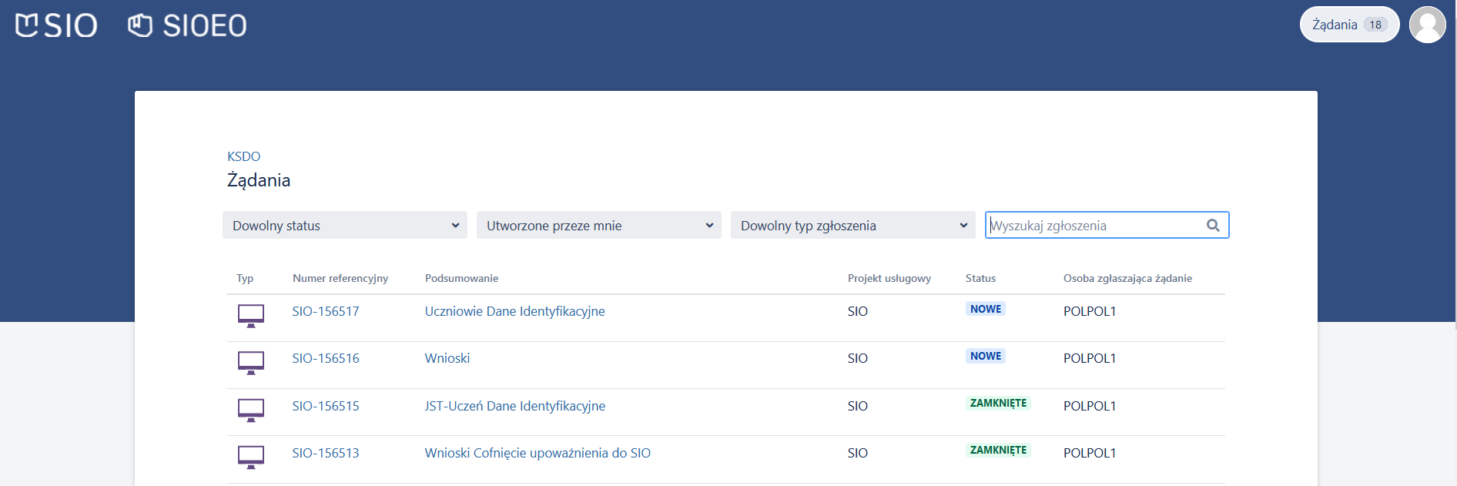
Task: Open request SIO-156517 reference link
Action: (325, 311)
